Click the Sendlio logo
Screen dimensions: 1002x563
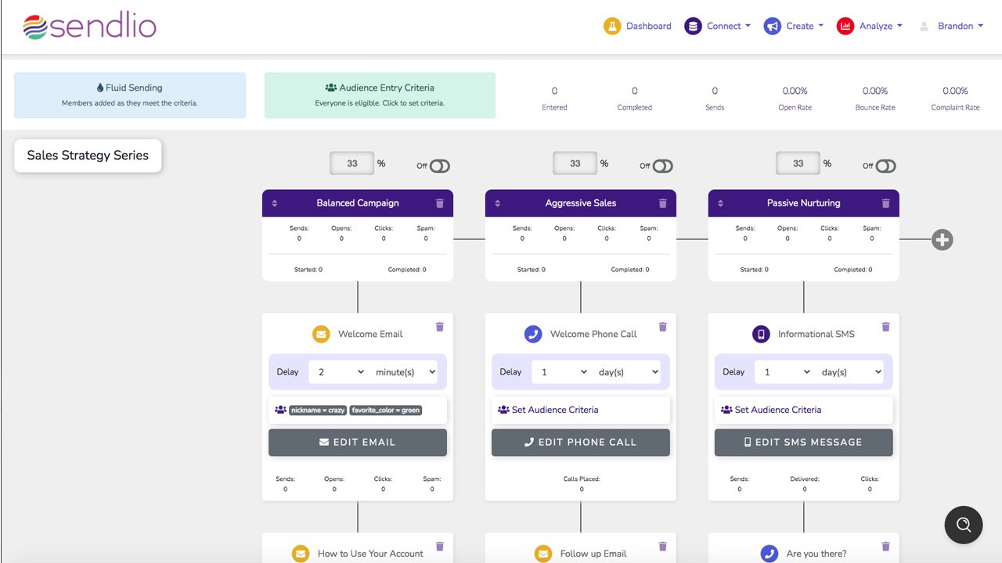pyautogui.click(x=89, y=27)
